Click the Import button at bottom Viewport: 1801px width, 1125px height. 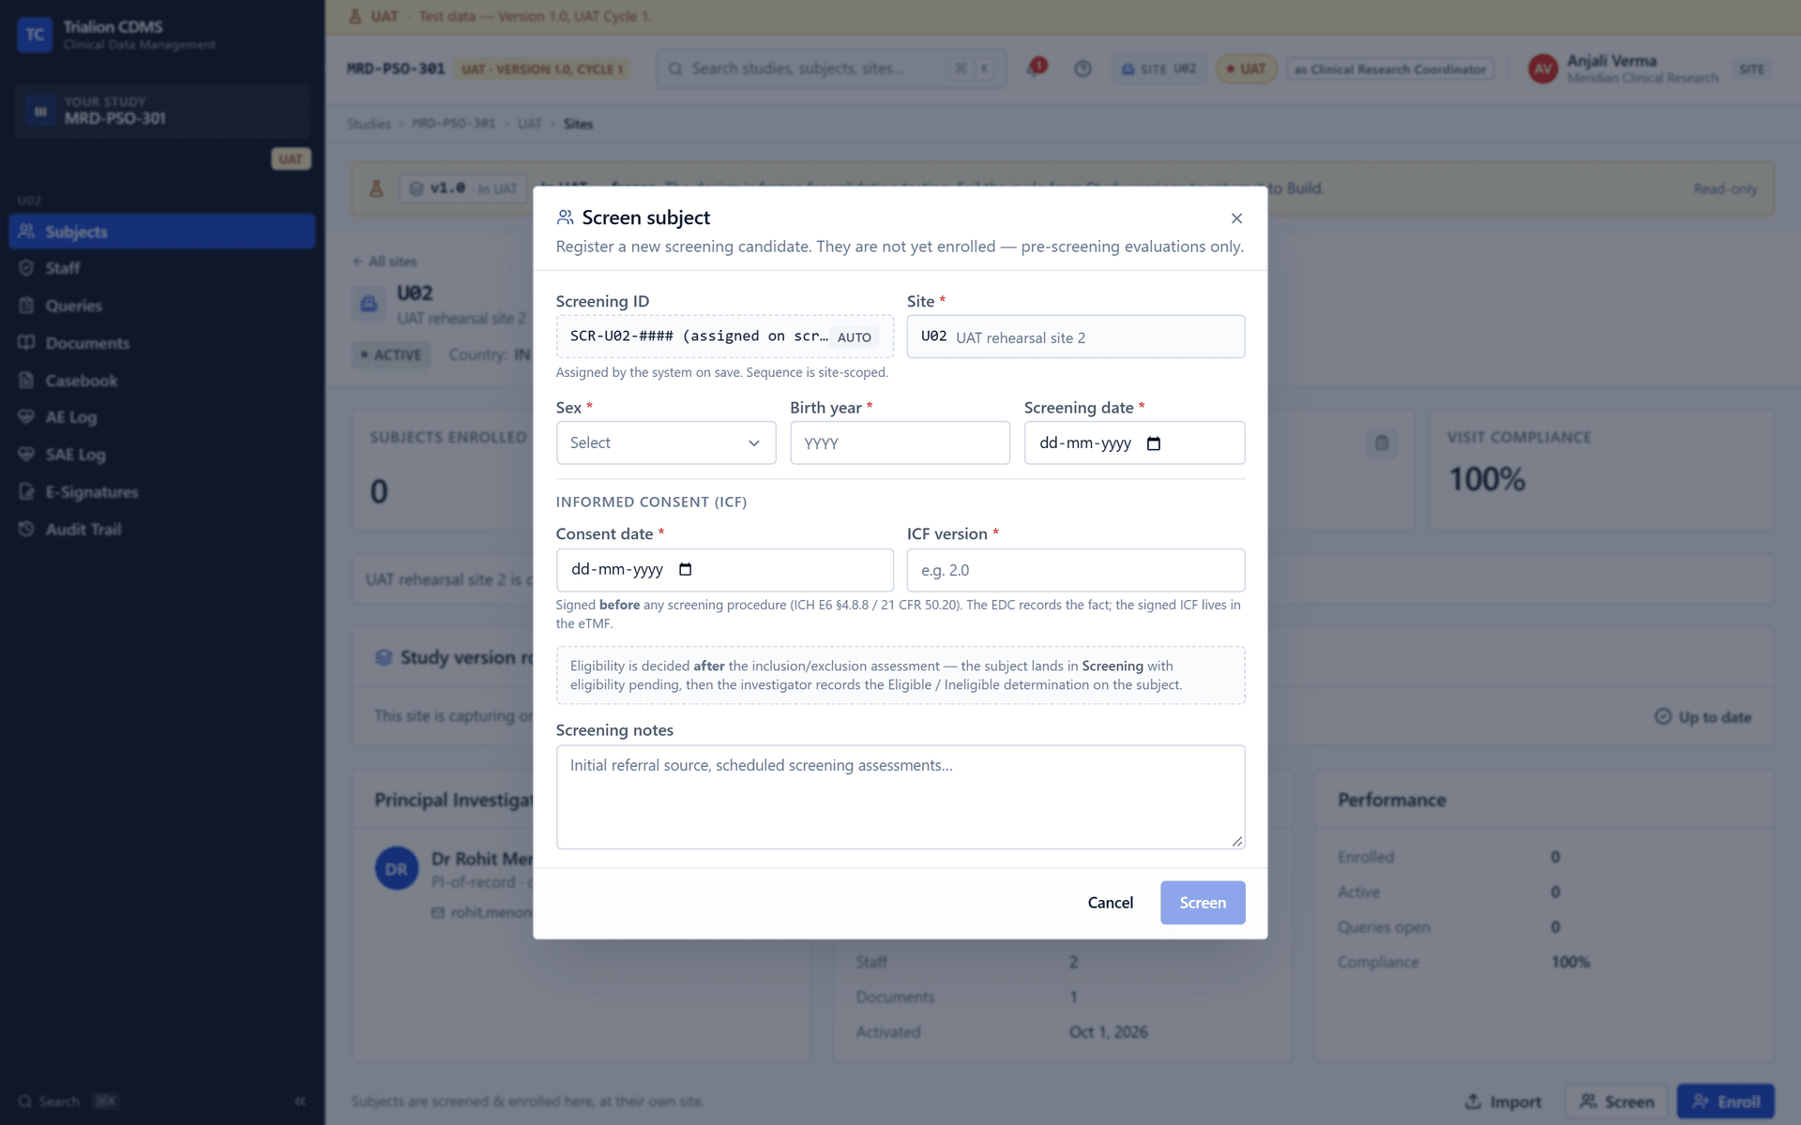1504,1102
